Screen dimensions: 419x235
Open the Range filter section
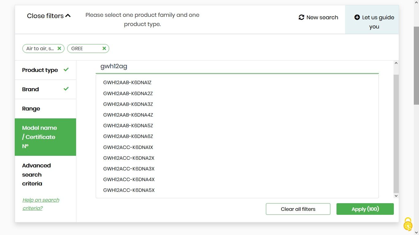pos(45,109)
